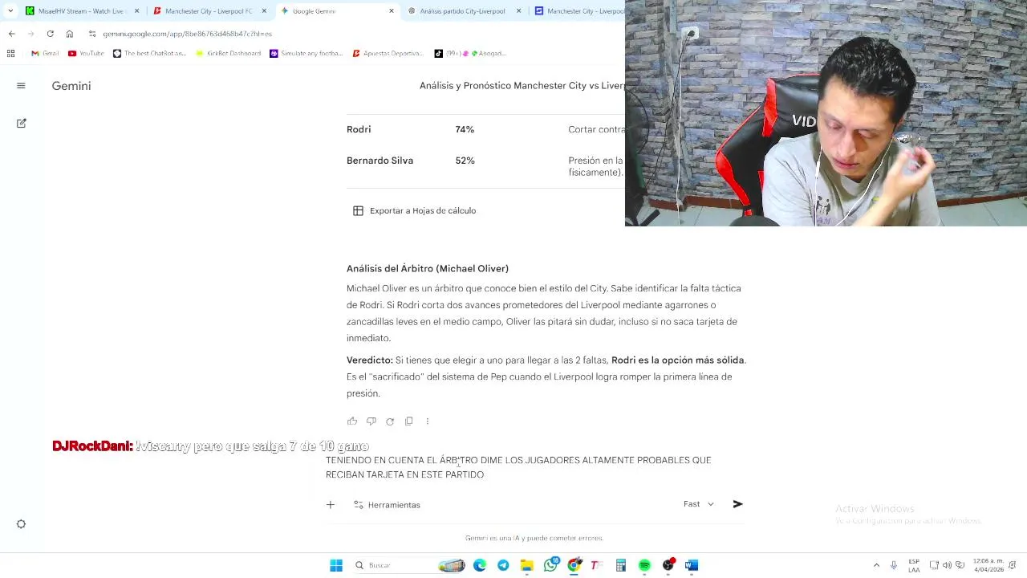Open the Simulate any football bookmark
Screen dimensions: 1027x578
coord(306,53)
